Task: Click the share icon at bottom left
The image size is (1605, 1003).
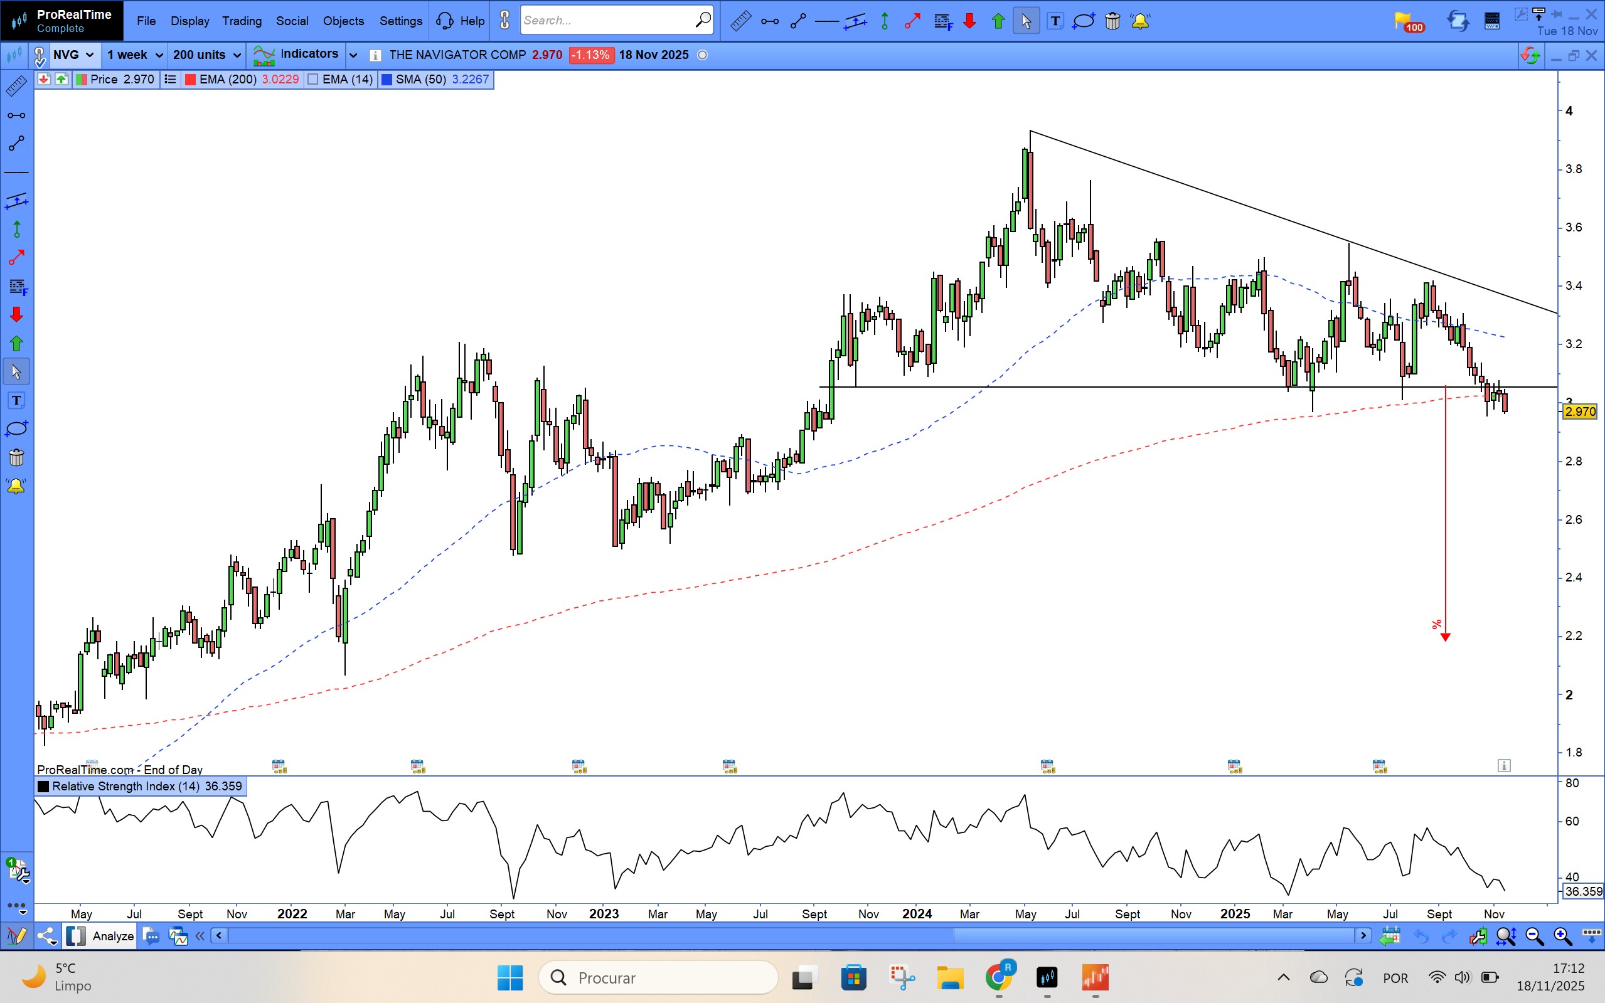Action: [x=46, y=936]
